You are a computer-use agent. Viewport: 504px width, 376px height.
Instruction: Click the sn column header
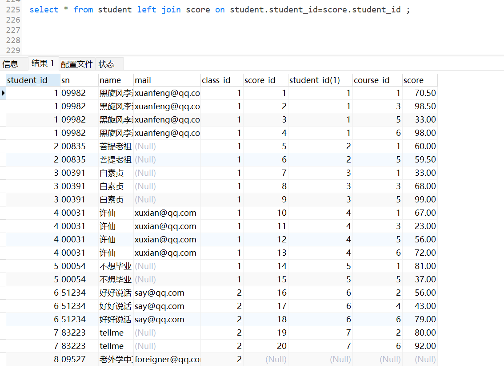tap(79, 80)
